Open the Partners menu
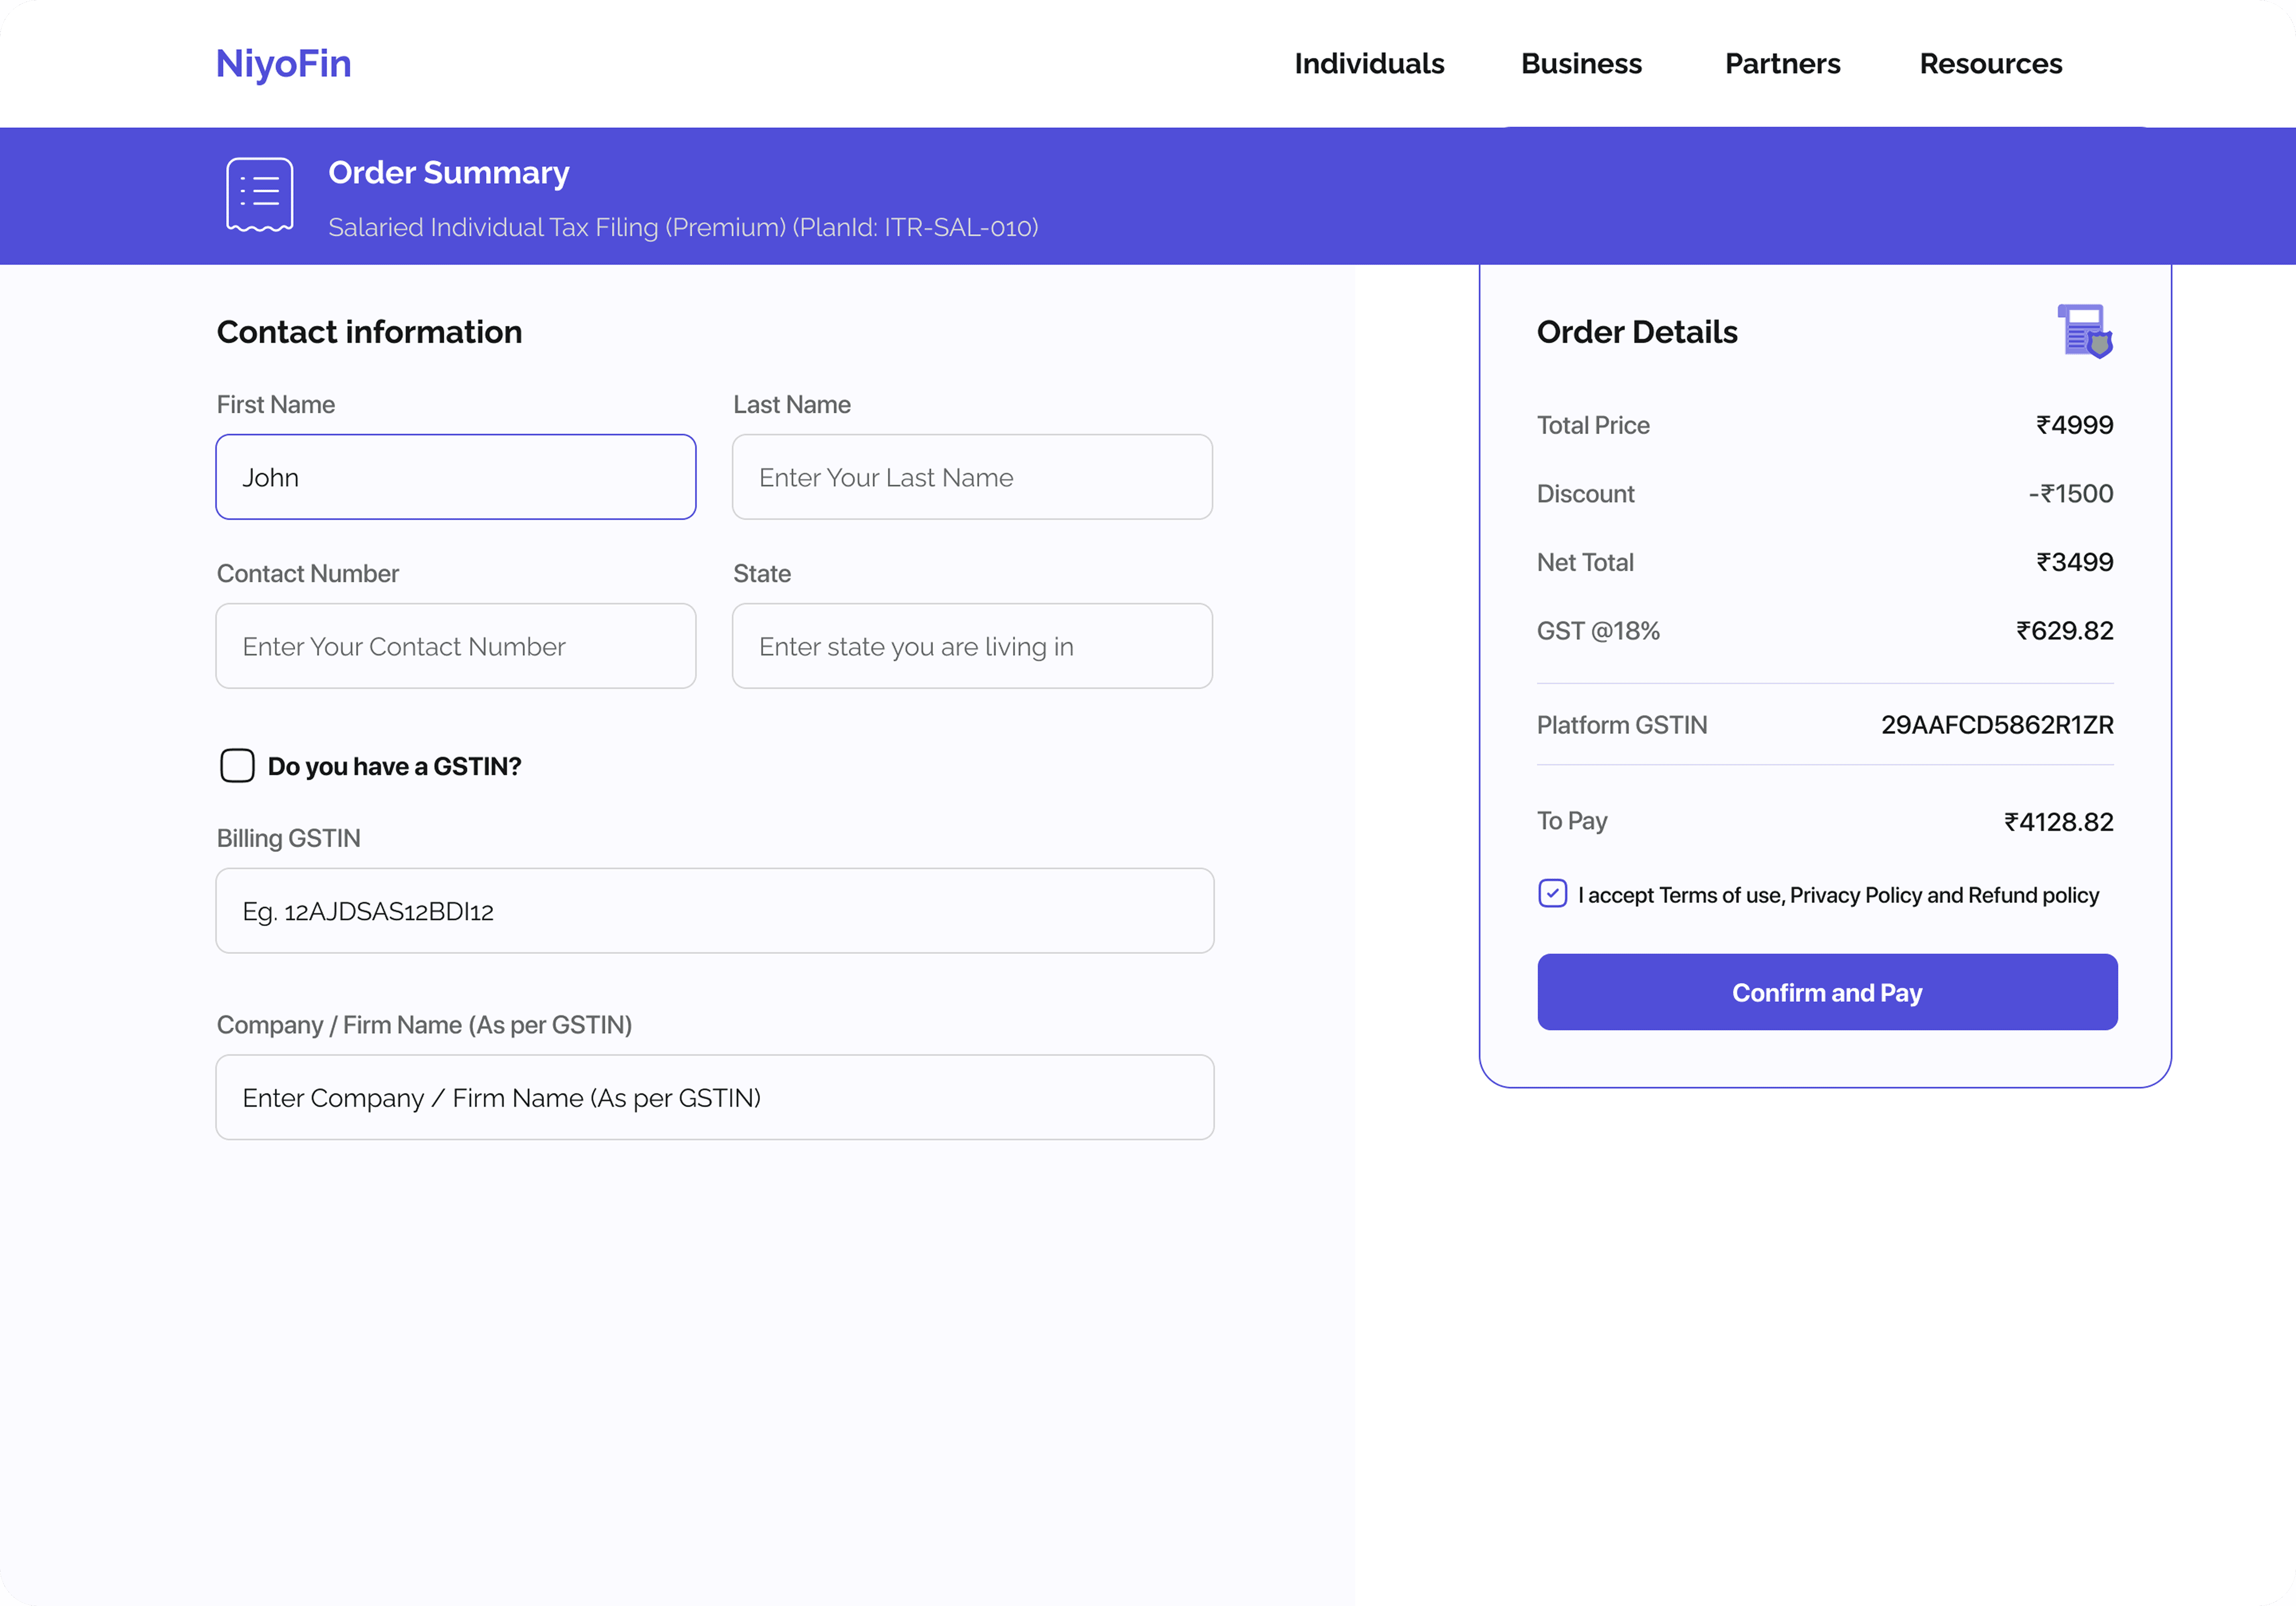The width and height of the screenshot is (2296, 1606). [1782, 64]
